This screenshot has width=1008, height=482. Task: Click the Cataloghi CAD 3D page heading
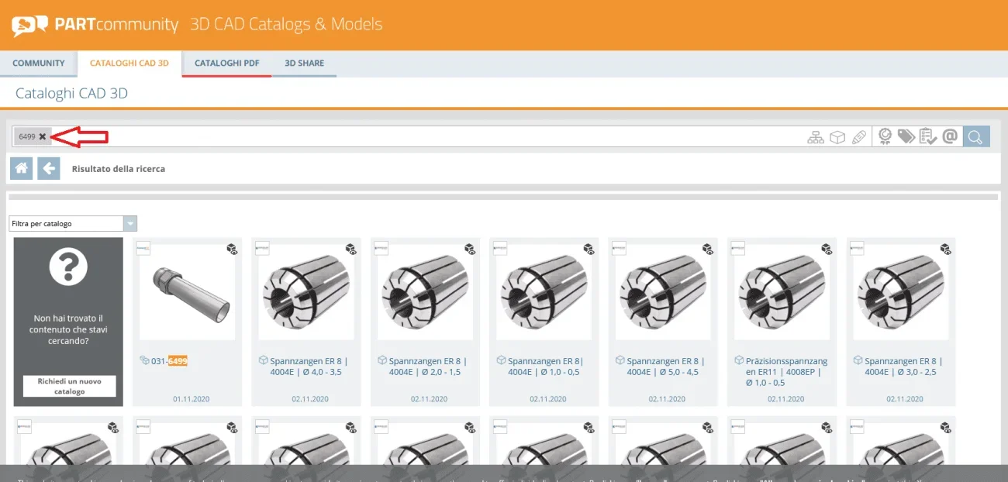[71, 94]
